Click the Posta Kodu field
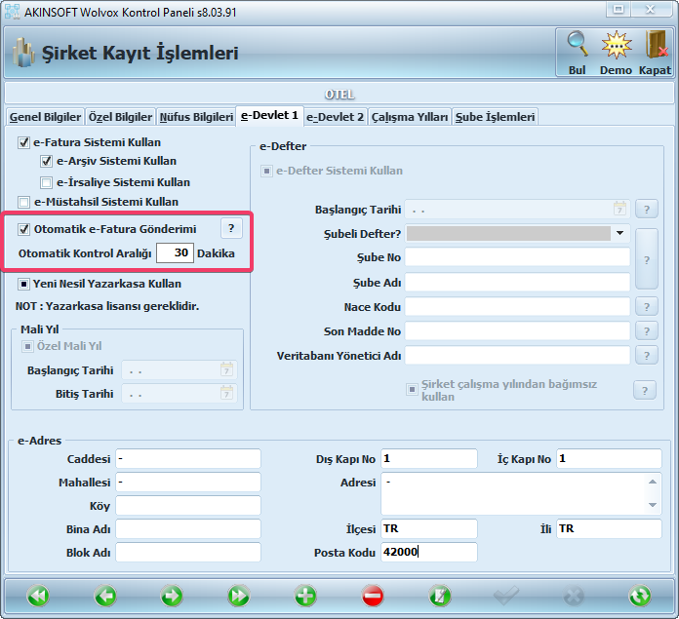The height and width of the screenshot is (619, 679). [429, 552]
